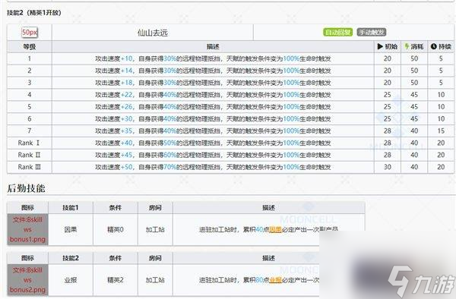Image resolution: width=456 pixels, height=299 pixels.
Task: Click the green 自动回复 tag
Action: [x=338, y=32]
